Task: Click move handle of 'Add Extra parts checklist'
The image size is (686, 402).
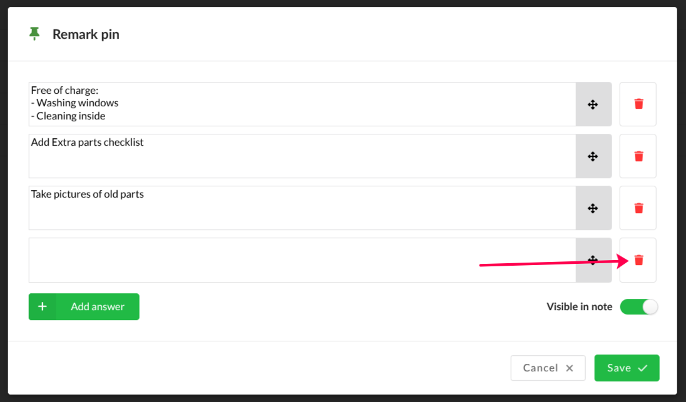Action: [593, 156]
